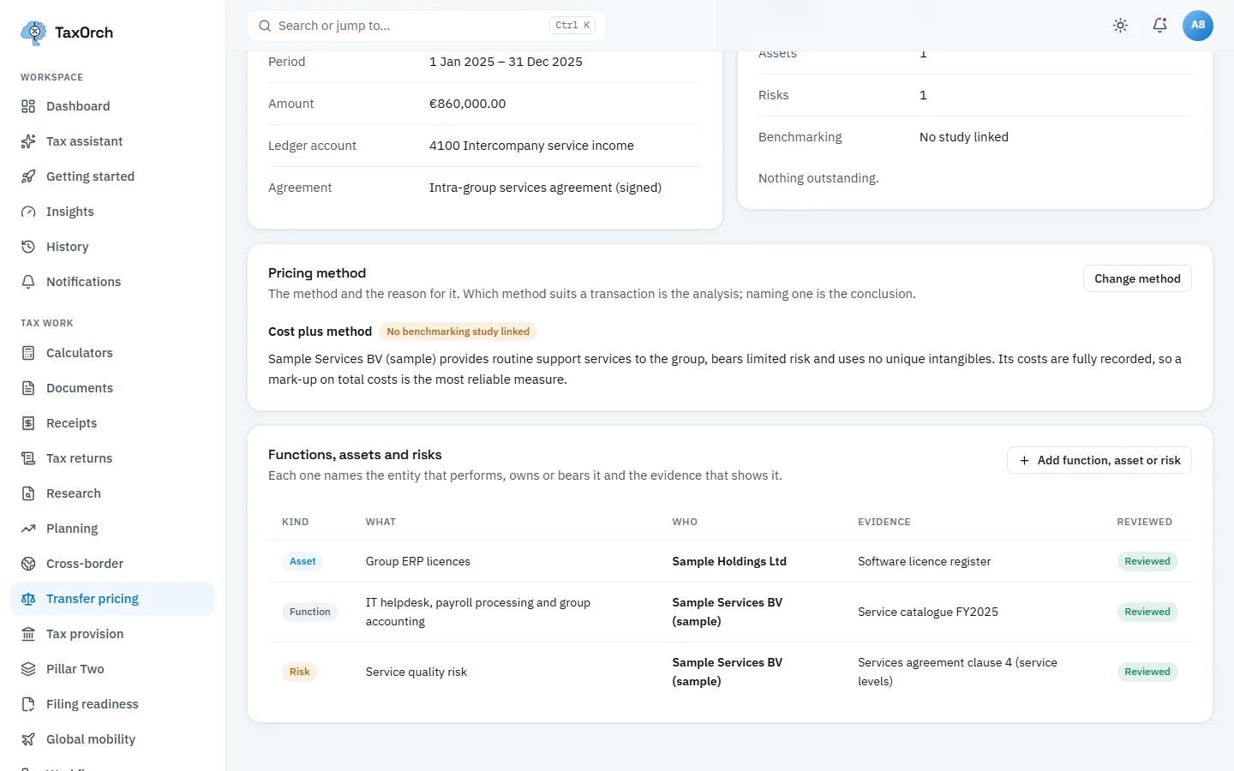This screenshot has width=1234, height=771.
Task: Click Sample Holdings Ltd in Who column
Action: [729, 561]
